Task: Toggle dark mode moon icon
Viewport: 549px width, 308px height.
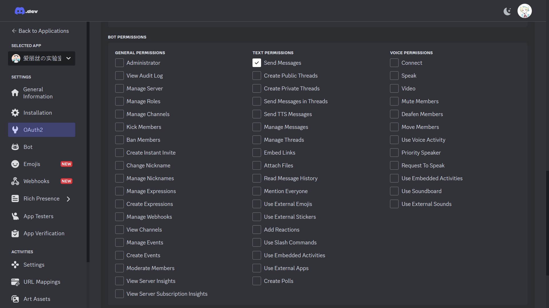Action: pyautogui.click(x=507, y=11)
